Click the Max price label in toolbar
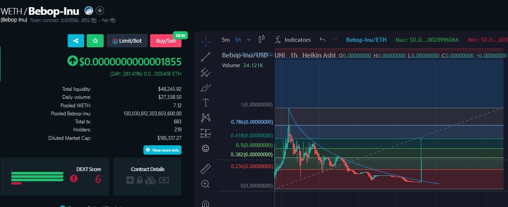This screenshot has width=508, height=207. click(x=427, y=40)
